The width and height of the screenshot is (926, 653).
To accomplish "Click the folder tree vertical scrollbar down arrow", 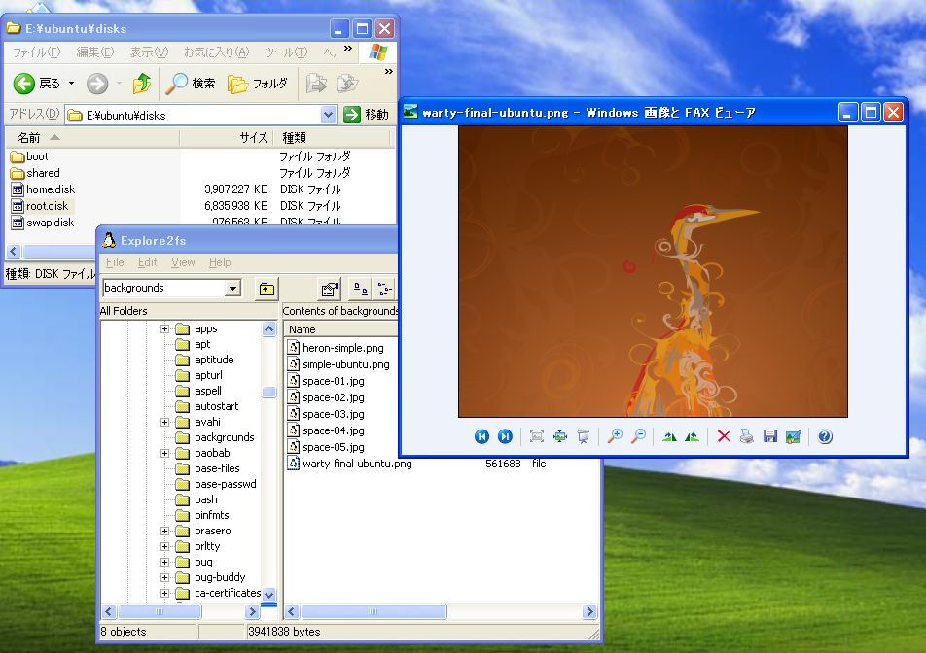I will point(268,594).
